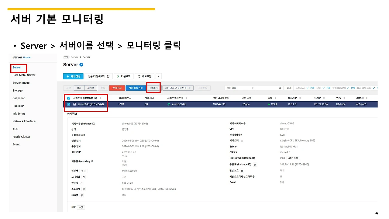Open Bare Metal Server in the sidebar
Screen dimensions: 389x219
(24, 75)
